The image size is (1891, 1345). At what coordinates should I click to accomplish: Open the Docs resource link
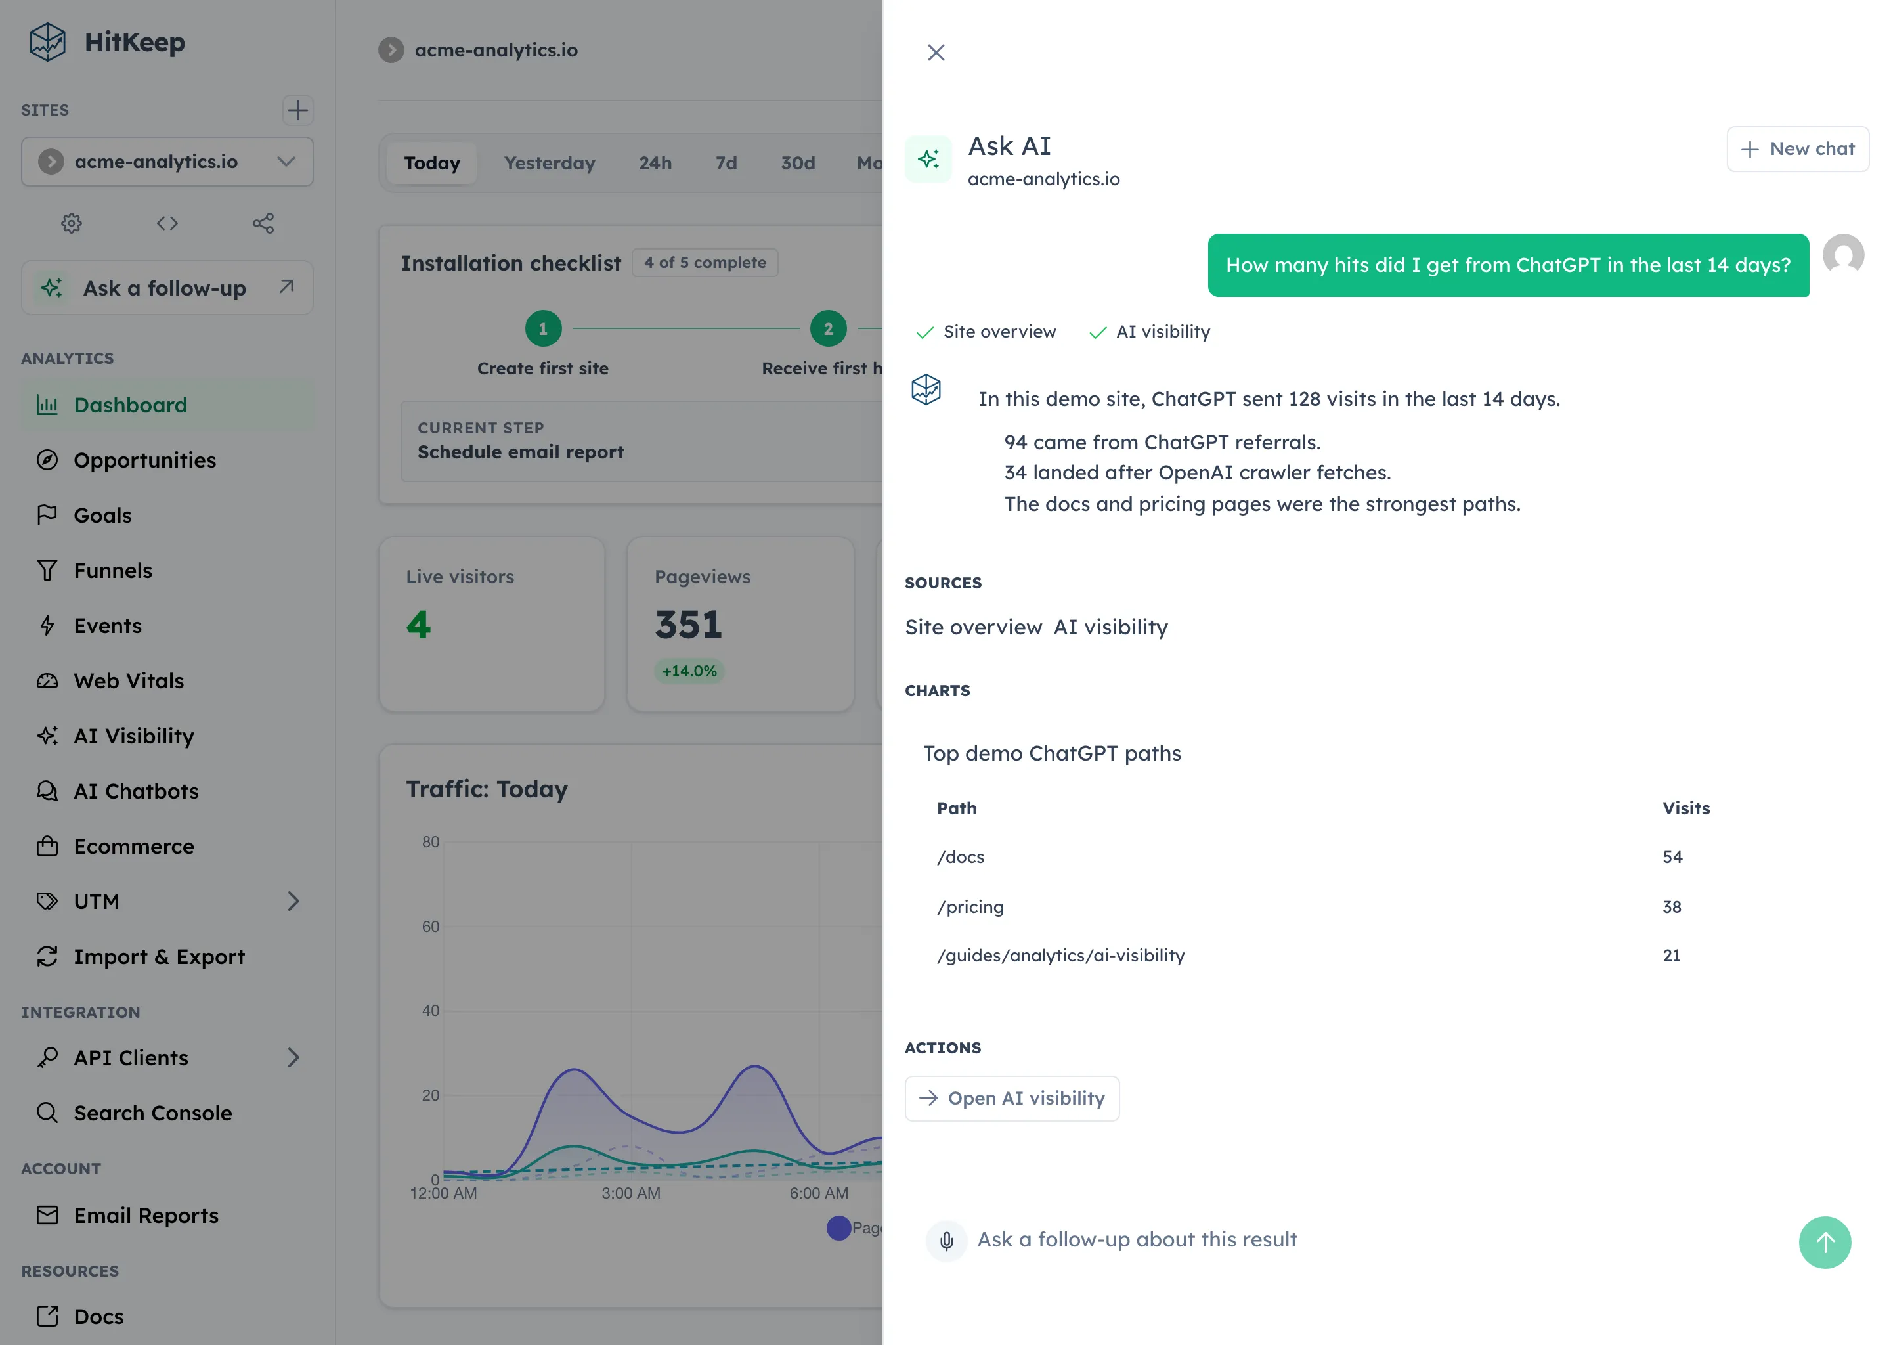pyautogui.click(x=167, y=1317)
